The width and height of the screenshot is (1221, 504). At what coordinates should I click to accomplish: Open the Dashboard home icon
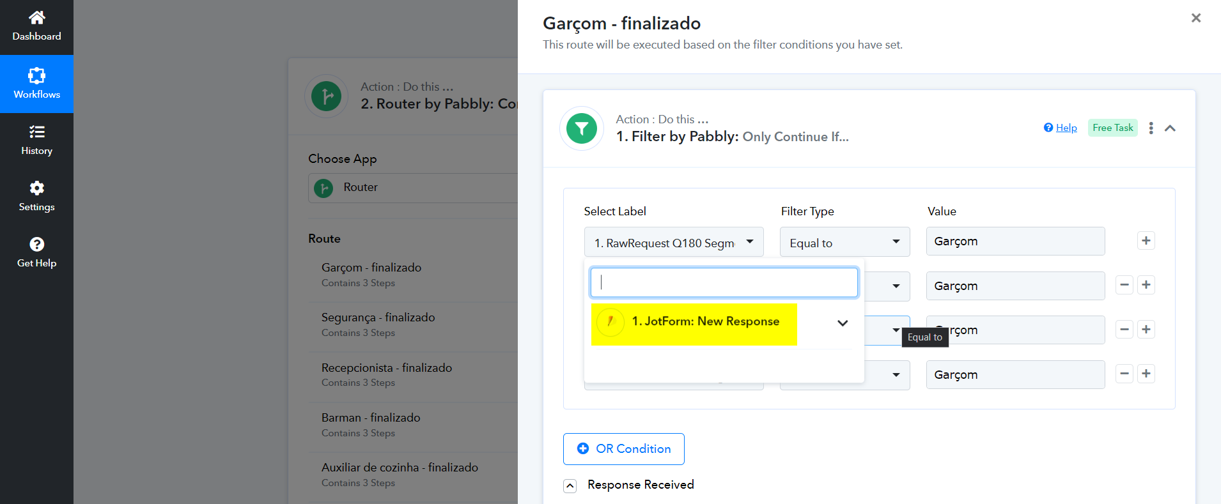tap(36, 17)
